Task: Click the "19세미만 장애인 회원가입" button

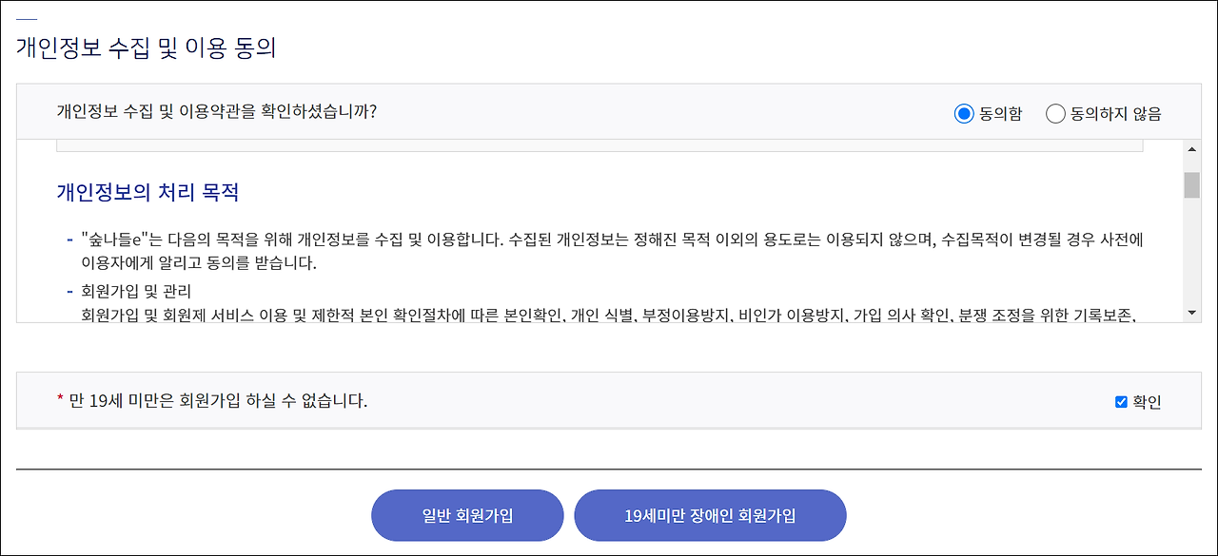Action: (x=710, y=515)
